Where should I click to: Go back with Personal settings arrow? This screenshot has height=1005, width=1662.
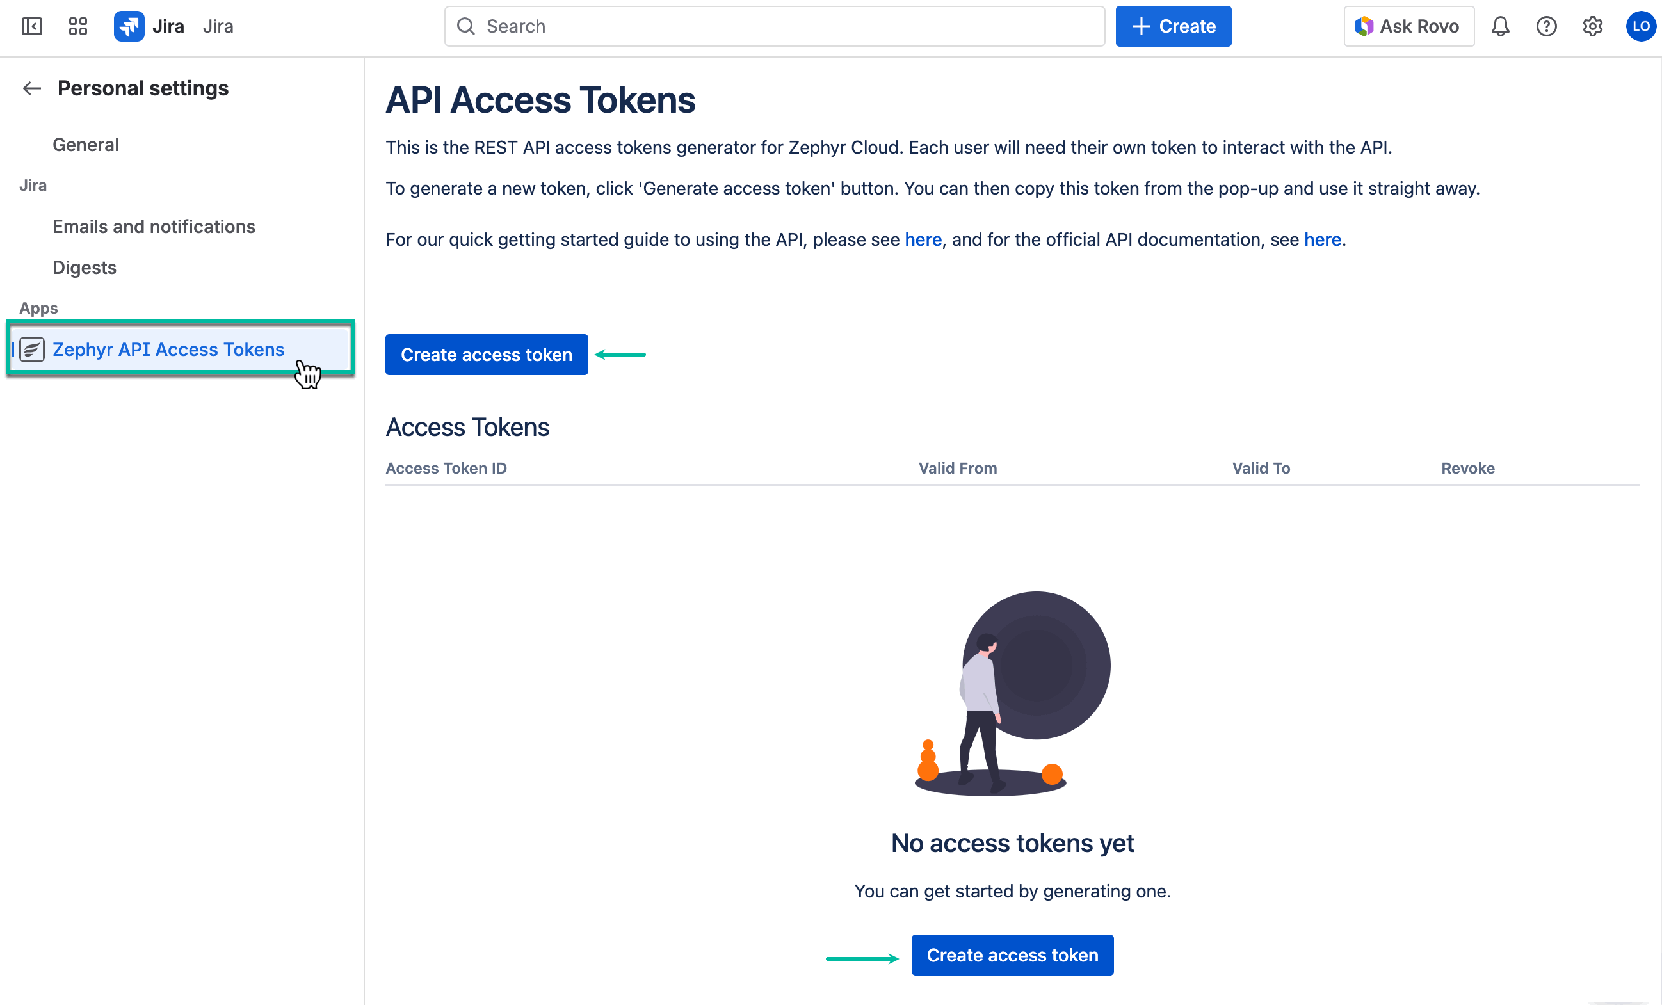[x=32, y=88]
